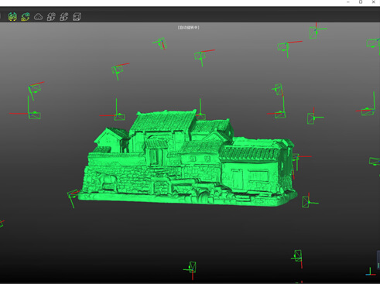This screenshot has width=380, height=284.
Task: Maximize the application window
Action: click(x=361, y=2)
